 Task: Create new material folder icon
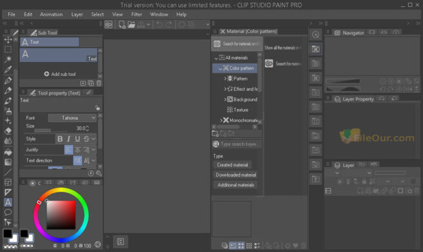click(x=215, y=133)
